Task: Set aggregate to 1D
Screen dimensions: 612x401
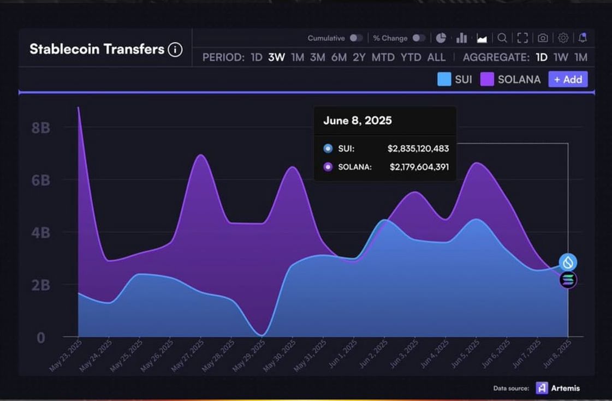Action: tap(542, 57)
